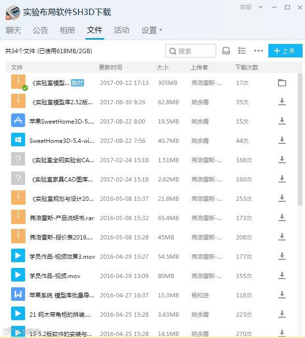The width and height of the screenshot is (305, 338).
Task: Download the SweetHome3D-5.4-wi file
Action: pos(282,141)
